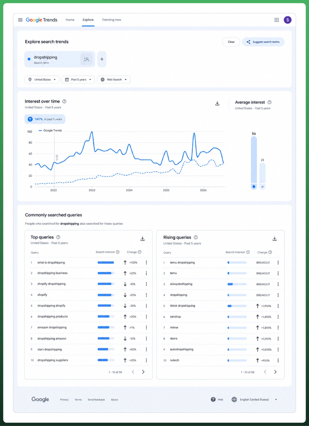Download the Interest over time chart
The width and height of the screenshot is (309, 426).
click(x=217, y=103)
